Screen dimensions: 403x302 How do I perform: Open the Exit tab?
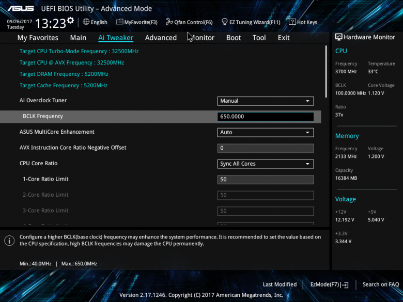coord(284,38)
